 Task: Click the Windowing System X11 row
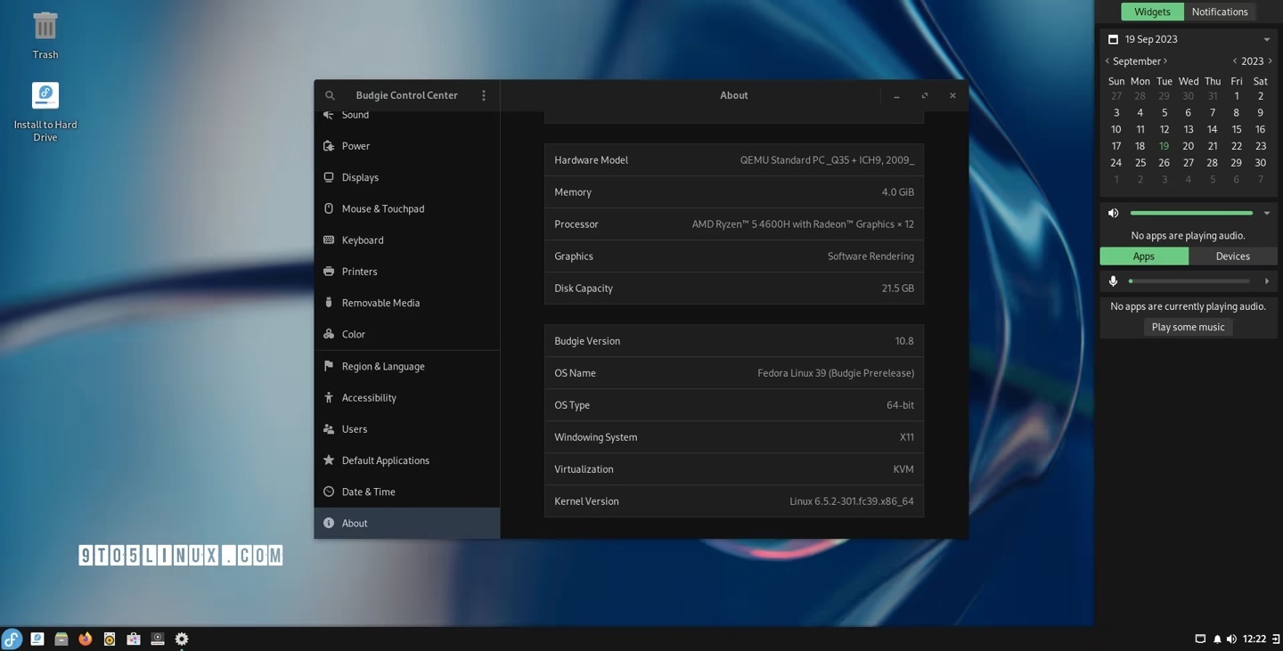click(x=734, y=437)
